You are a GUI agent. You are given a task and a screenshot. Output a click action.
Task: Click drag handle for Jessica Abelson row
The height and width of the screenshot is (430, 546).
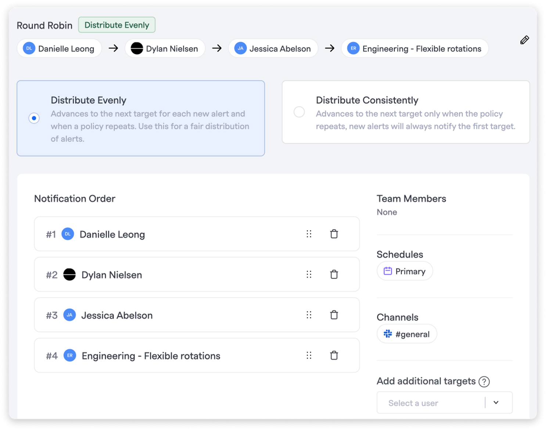pos(309,315)
